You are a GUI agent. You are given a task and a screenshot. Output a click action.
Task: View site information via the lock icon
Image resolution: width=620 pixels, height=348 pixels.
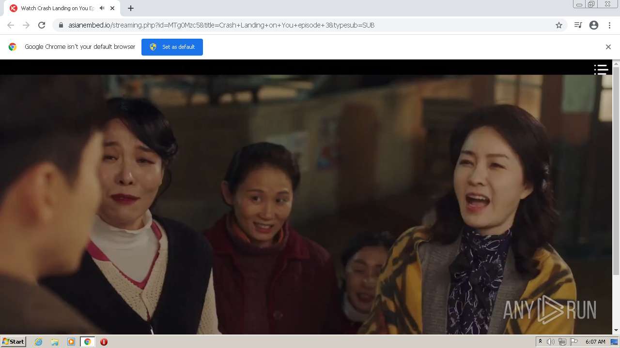(61, 25)
